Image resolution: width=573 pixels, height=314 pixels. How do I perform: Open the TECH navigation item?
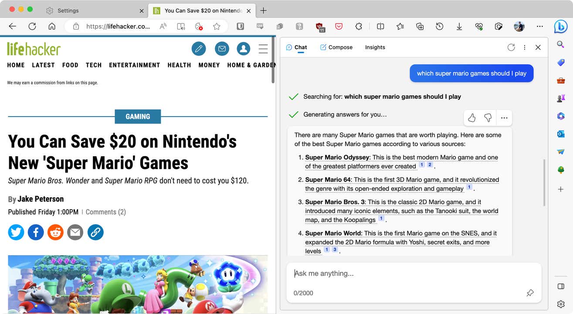(94, 65)
